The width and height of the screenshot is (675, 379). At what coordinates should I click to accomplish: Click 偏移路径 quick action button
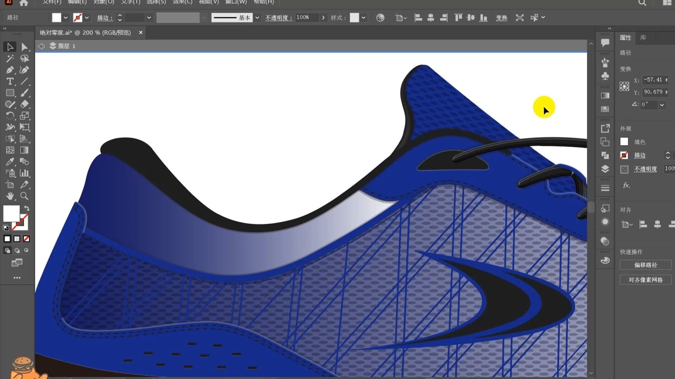[x=646, y=265]
